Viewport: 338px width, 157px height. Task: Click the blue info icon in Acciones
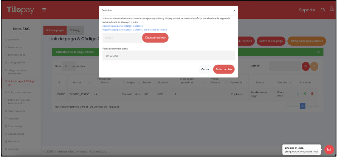pos(298,94)
